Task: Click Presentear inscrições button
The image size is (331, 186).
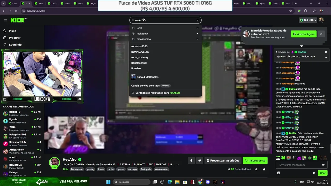Action: [x=223, y=161]
